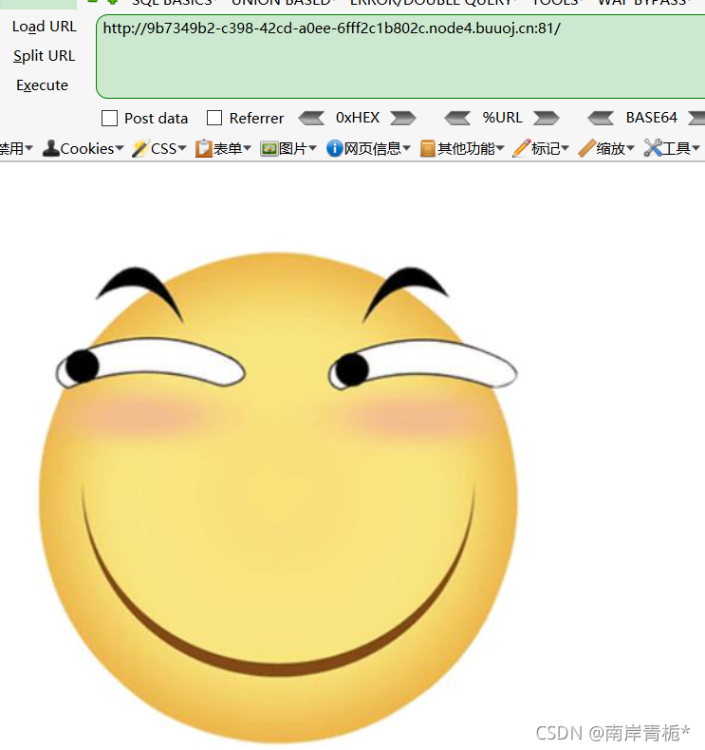Open the 其他功能 (Miscellaneous) dropdown

(462, 149)
